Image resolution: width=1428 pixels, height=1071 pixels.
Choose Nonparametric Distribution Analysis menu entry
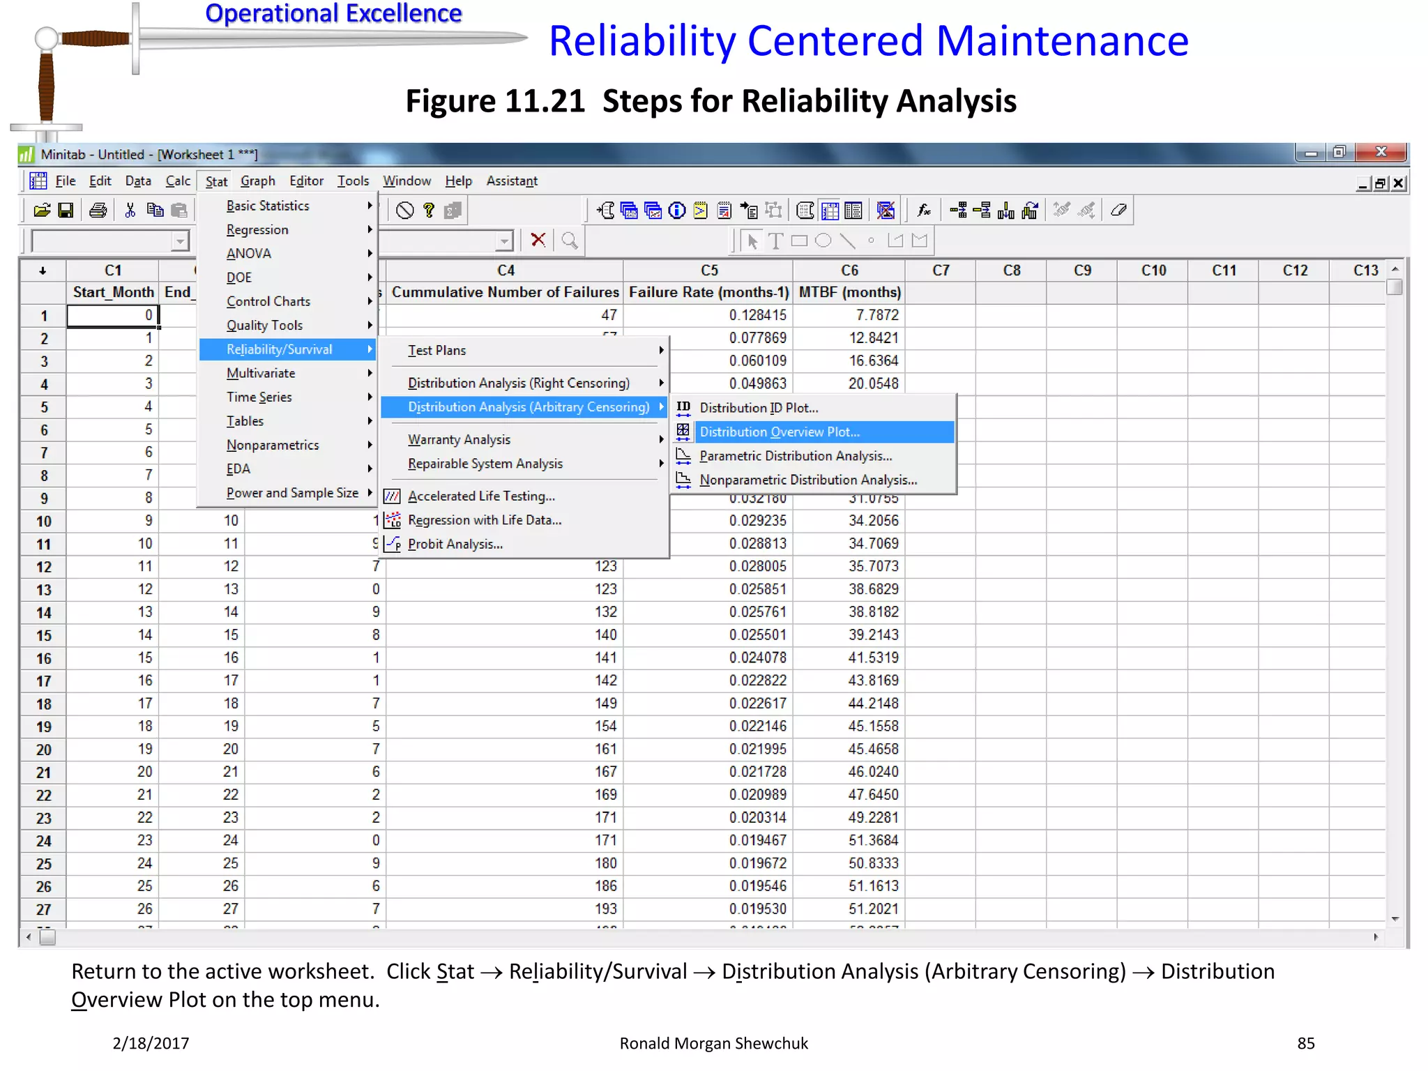[x=814, y=480]
